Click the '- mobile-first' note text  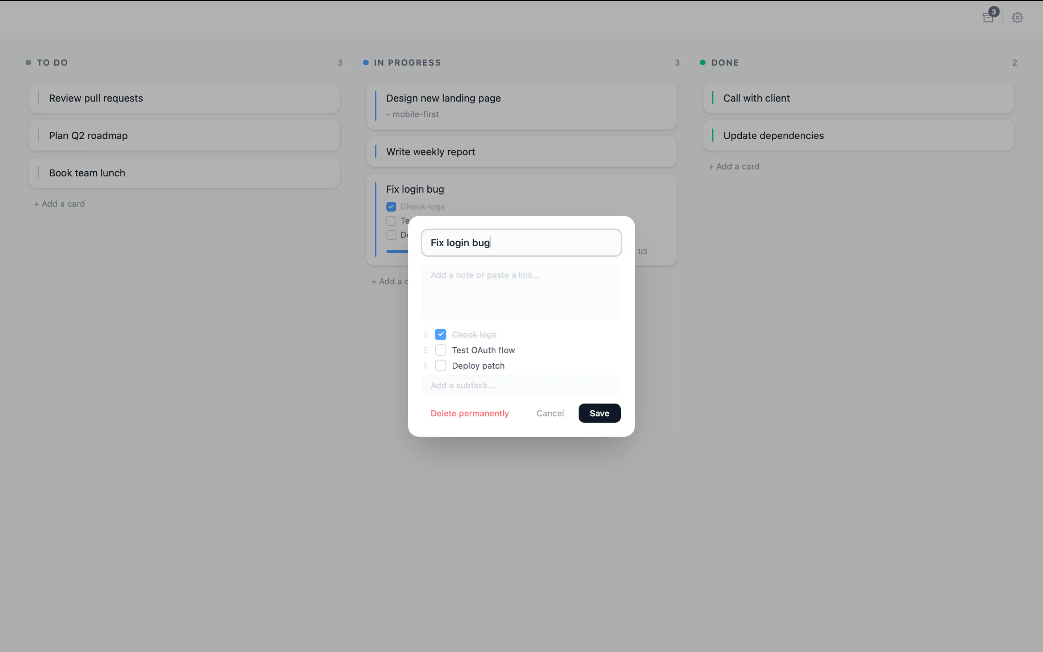(x=412, y=114)
